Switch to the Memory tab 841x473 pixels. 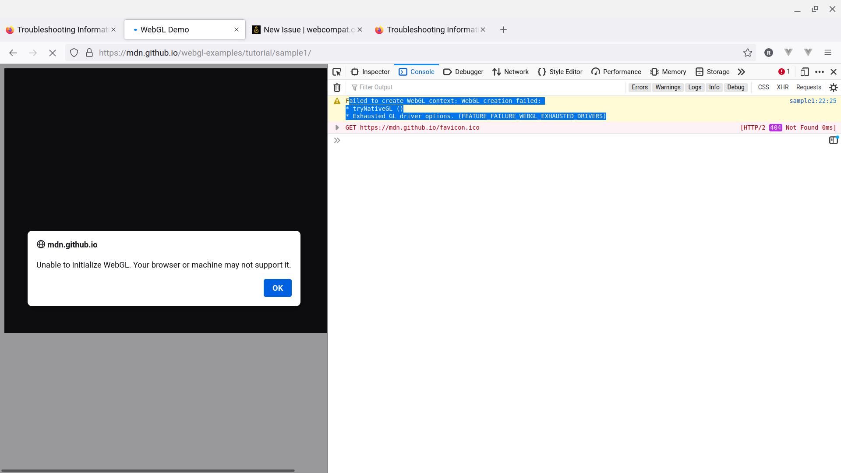point(668,72)
